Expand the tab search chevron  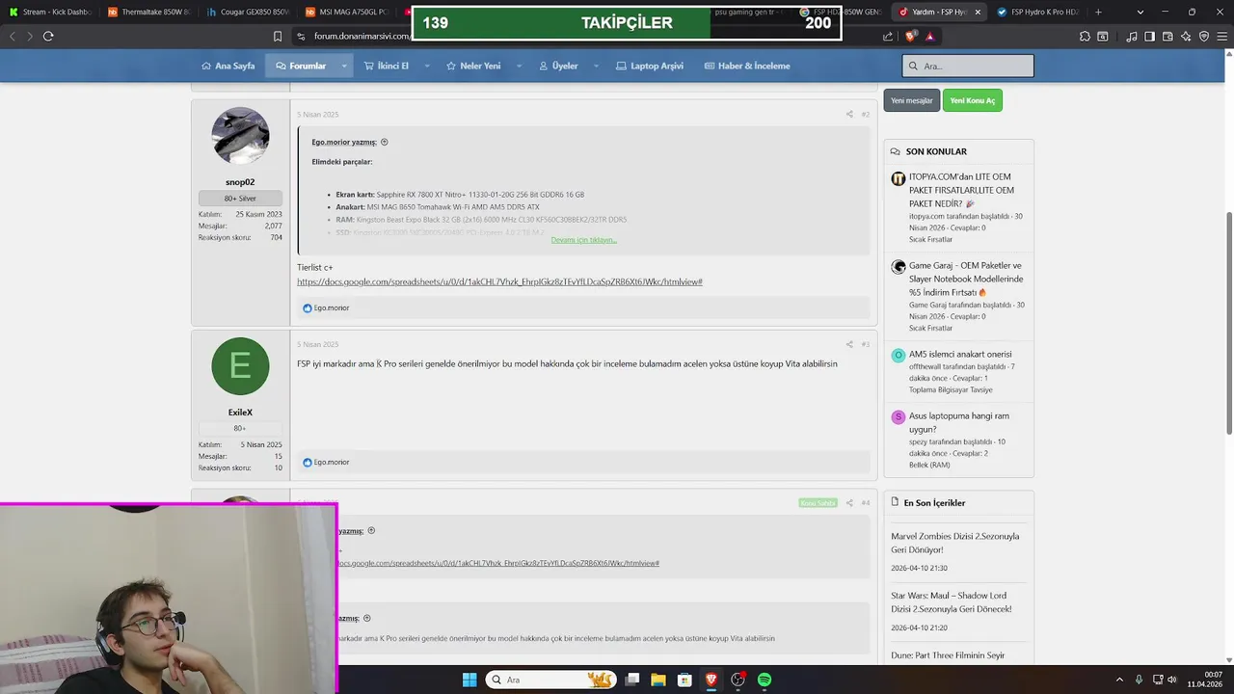pyautogui.click(x=1140, y=12)
